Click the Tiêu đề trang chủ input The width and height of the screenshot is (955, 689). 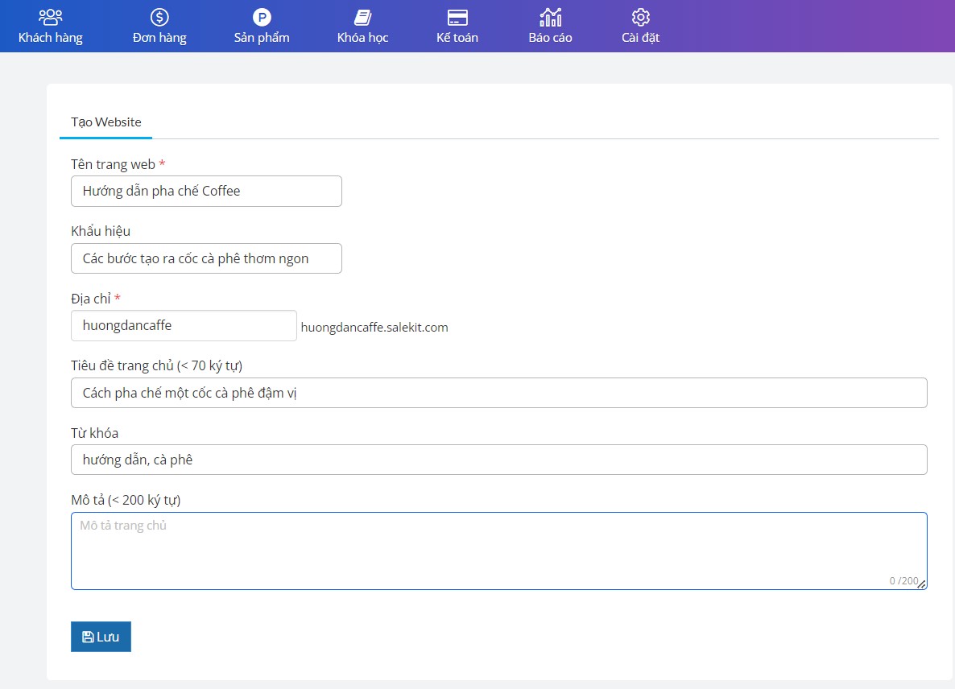(x=498, y=393)
